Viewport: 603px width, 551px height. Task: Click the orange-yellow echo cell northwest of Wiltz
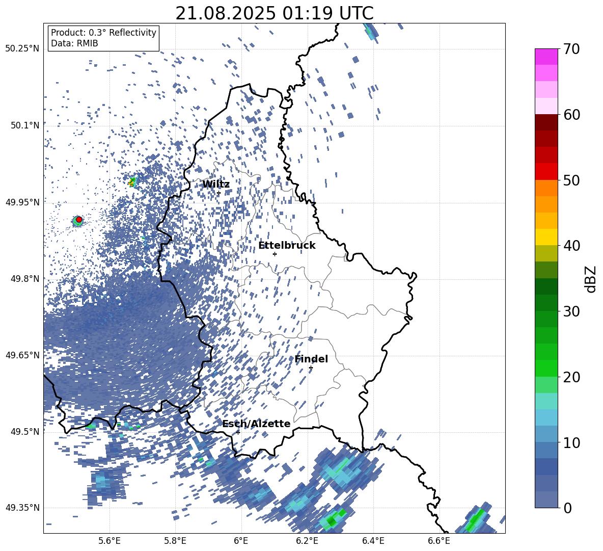tap(132, 181)
